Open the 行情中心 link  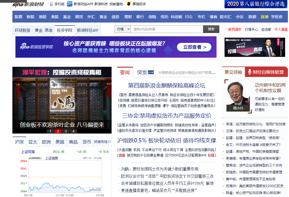[x=252, y=29]
